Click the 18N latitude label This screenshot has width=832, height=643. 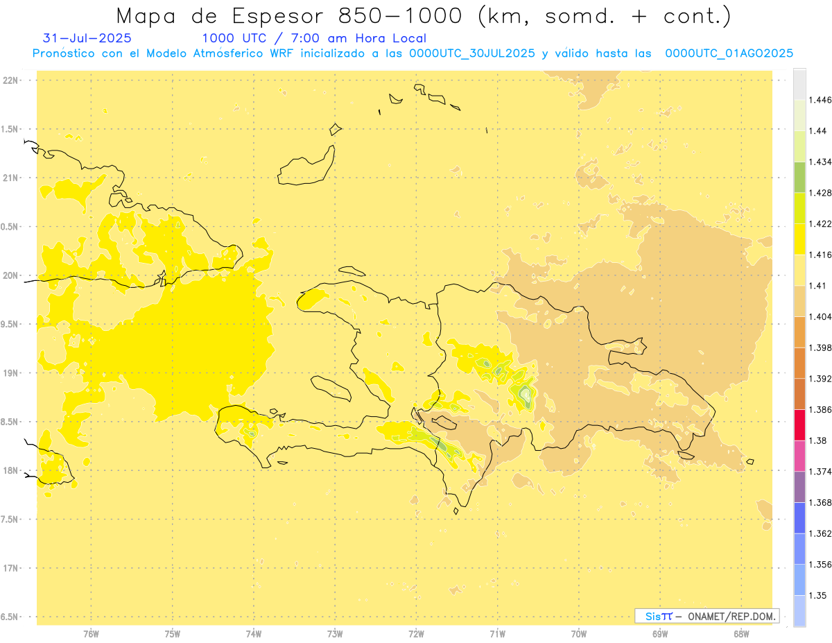[x=12, y=471]
